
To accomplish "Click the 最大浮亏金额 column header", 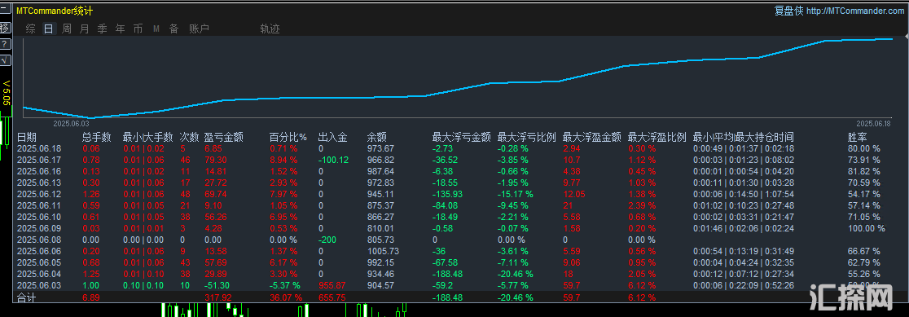I will click(462, 138).
